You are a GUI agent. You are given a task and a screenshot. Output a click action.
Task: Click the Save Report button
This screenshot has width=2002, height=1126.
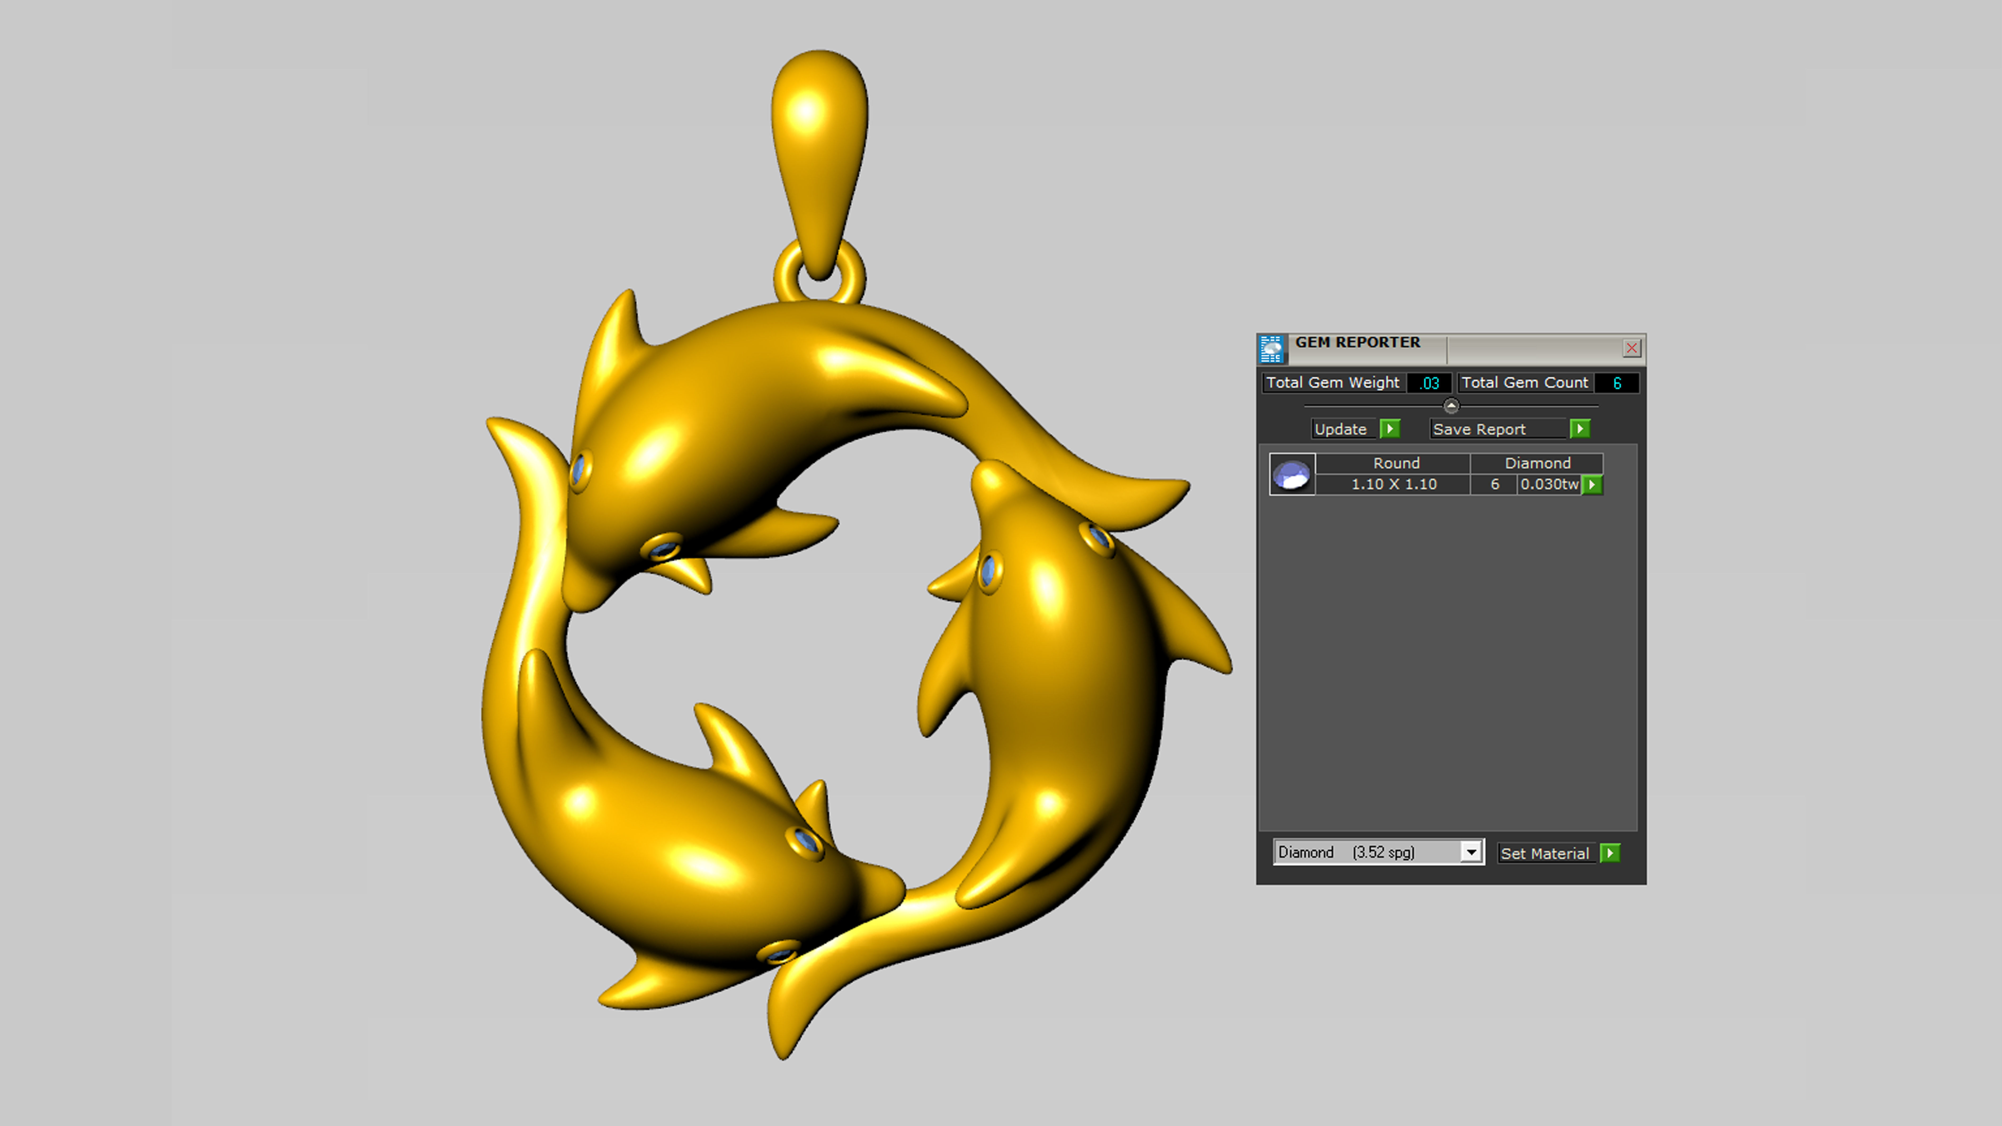(1499, 429)
